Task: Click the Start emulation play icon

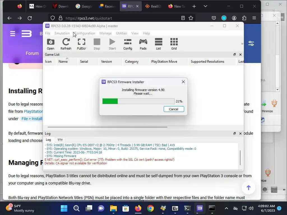Action: 112,44
